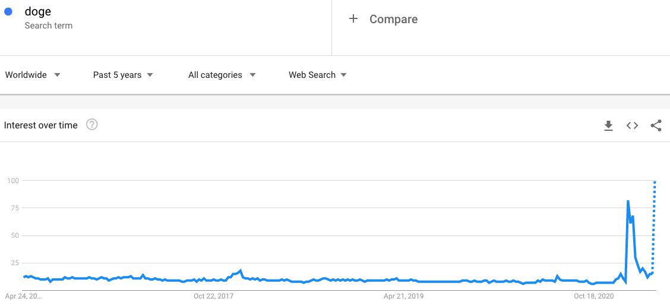Edit the doge search term
The width and height of the screenshot is (670, 308).
point(38,11)
